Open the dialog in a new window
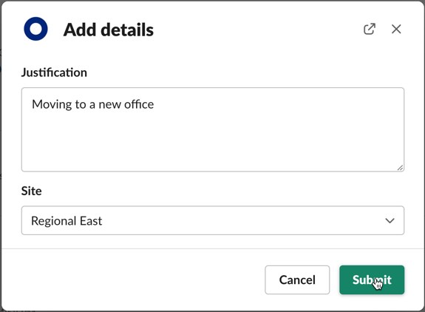Viewport: 425px width, 312px height. coord(370,29)
